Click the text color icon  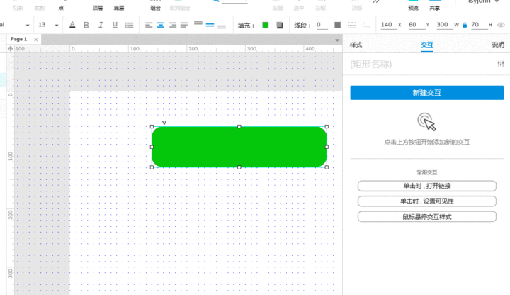click(72, 25)
